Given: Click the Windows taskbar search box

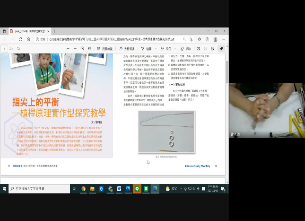Looking at the screenshot, I should click(39, 189).
